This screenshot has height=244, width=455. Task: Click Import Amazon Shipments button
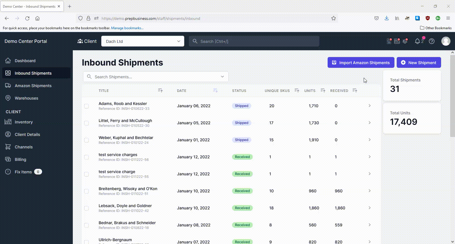[x=361, y=62]
